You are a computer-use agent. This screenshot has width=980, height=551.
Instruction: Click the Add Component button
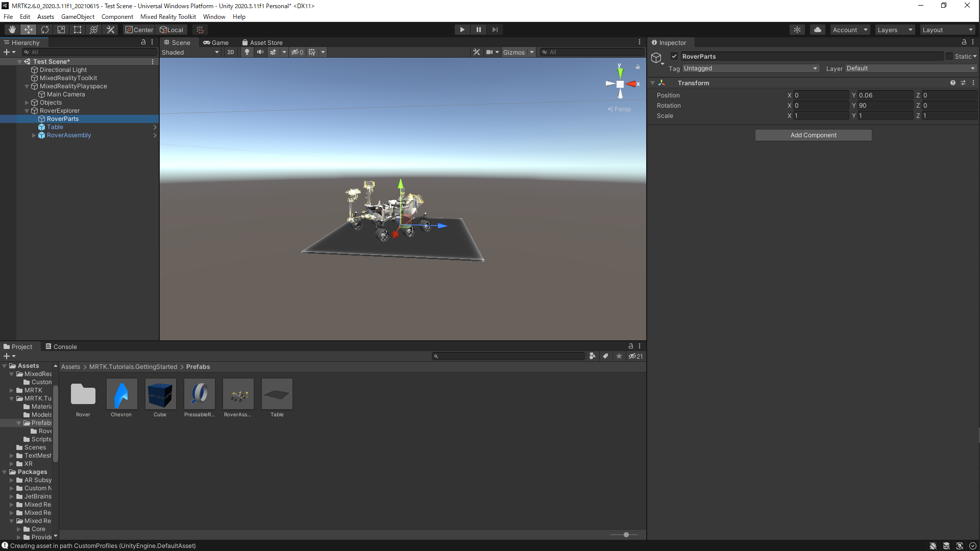click(813, 135)
